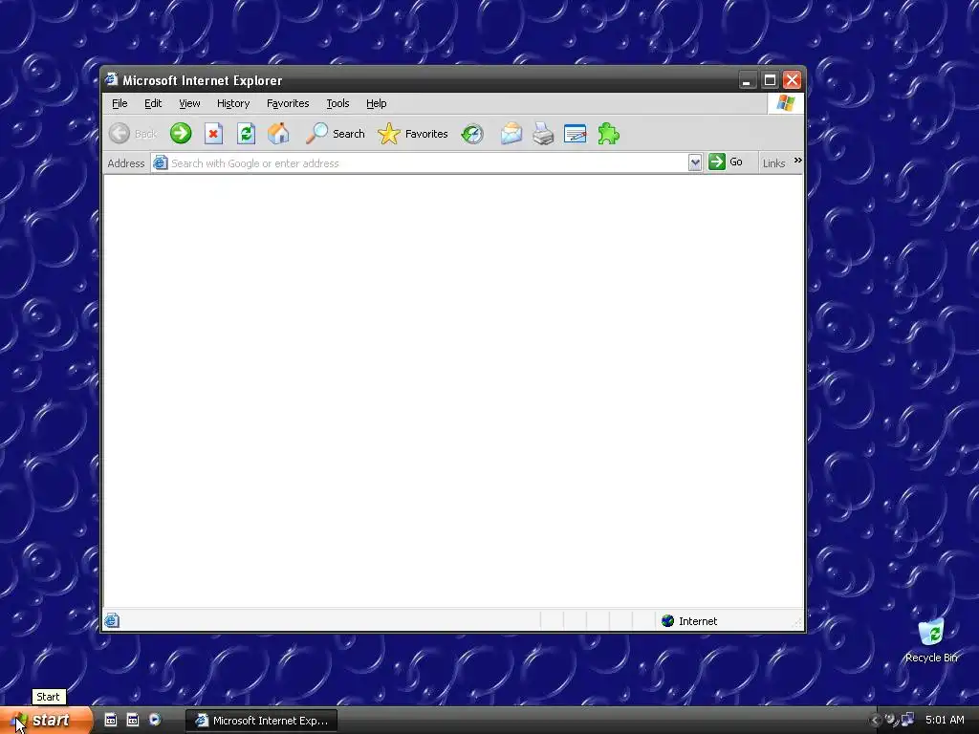Open the Tools menu
Screen dimensions: 979x734
(337, 103)
